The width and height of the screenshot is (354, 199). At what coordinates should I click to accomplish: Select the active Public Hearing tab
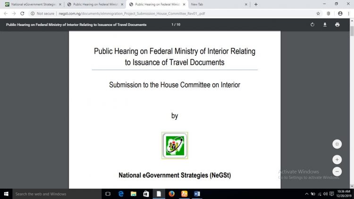[x=157, y=4]
